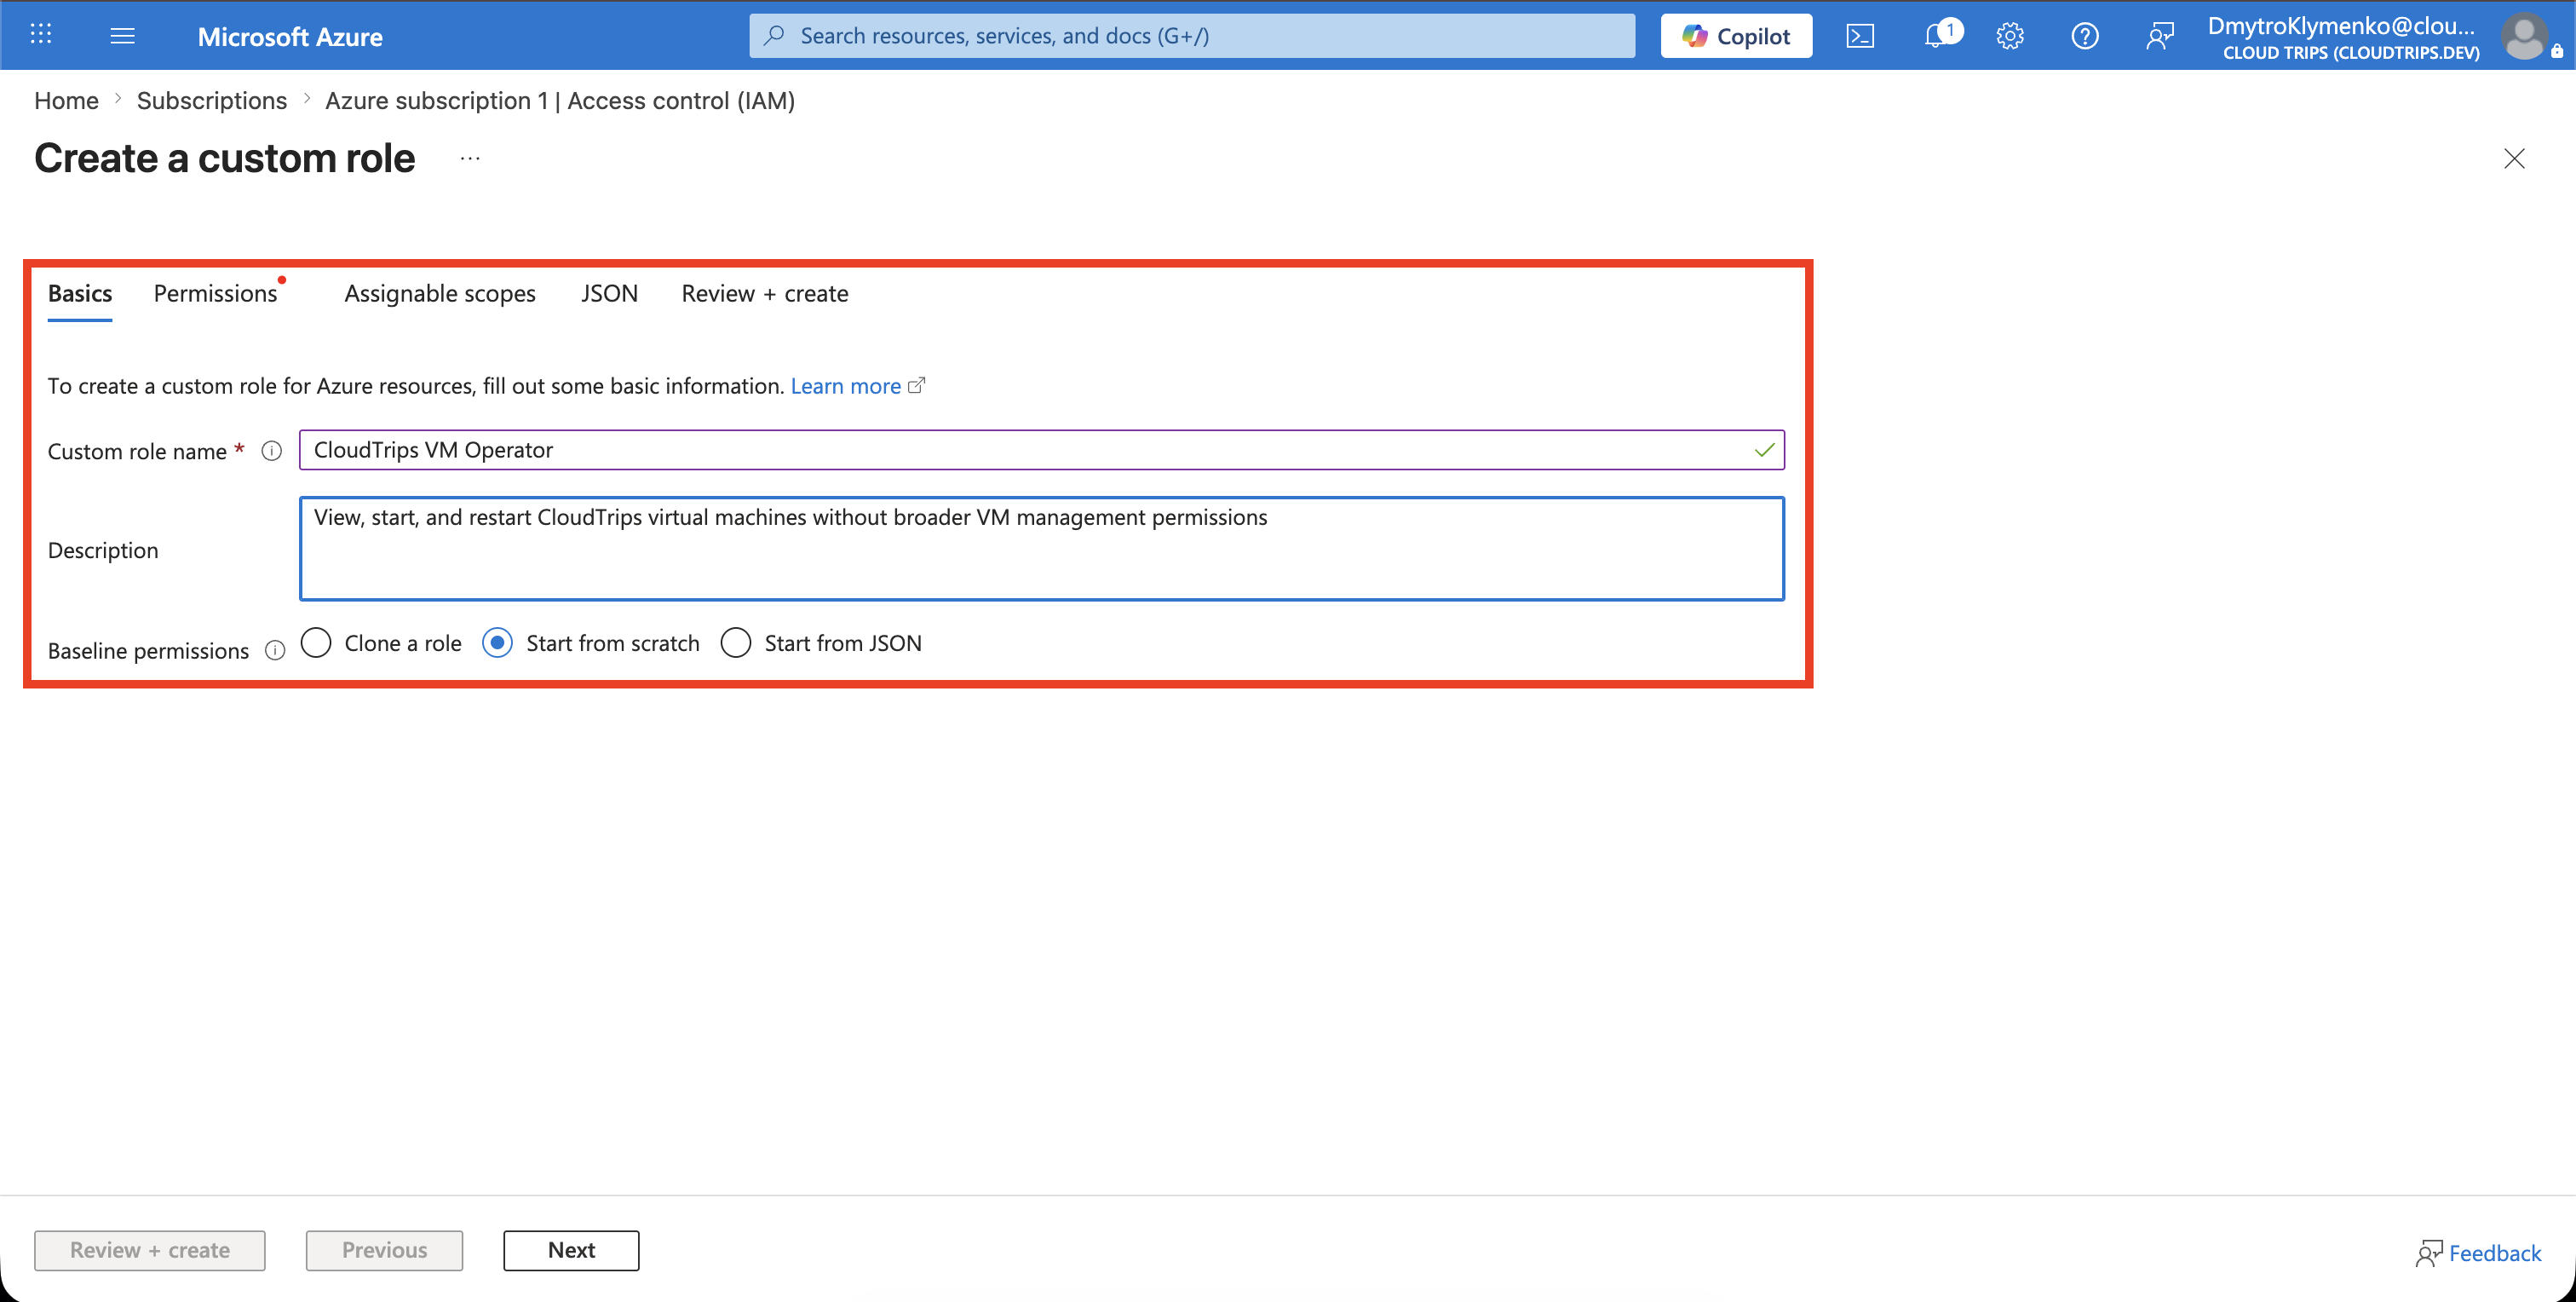Switch to the Permissions tab
The image size is (2576, 1302).
click(216, 294)
